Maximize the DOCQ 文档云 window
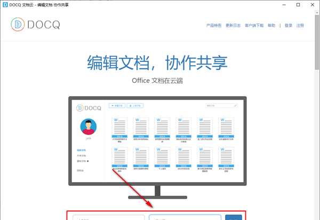The width and height of the screenshot is (320, 220). 298,5
